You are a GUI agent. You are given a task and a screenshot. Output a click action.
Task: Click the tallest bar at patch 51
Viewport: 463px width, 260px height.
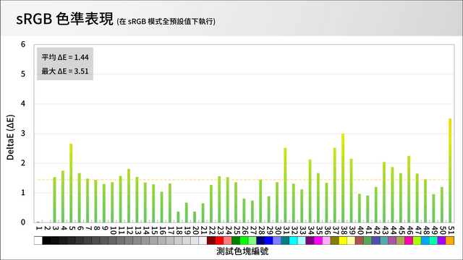click(x=450, y=170)
